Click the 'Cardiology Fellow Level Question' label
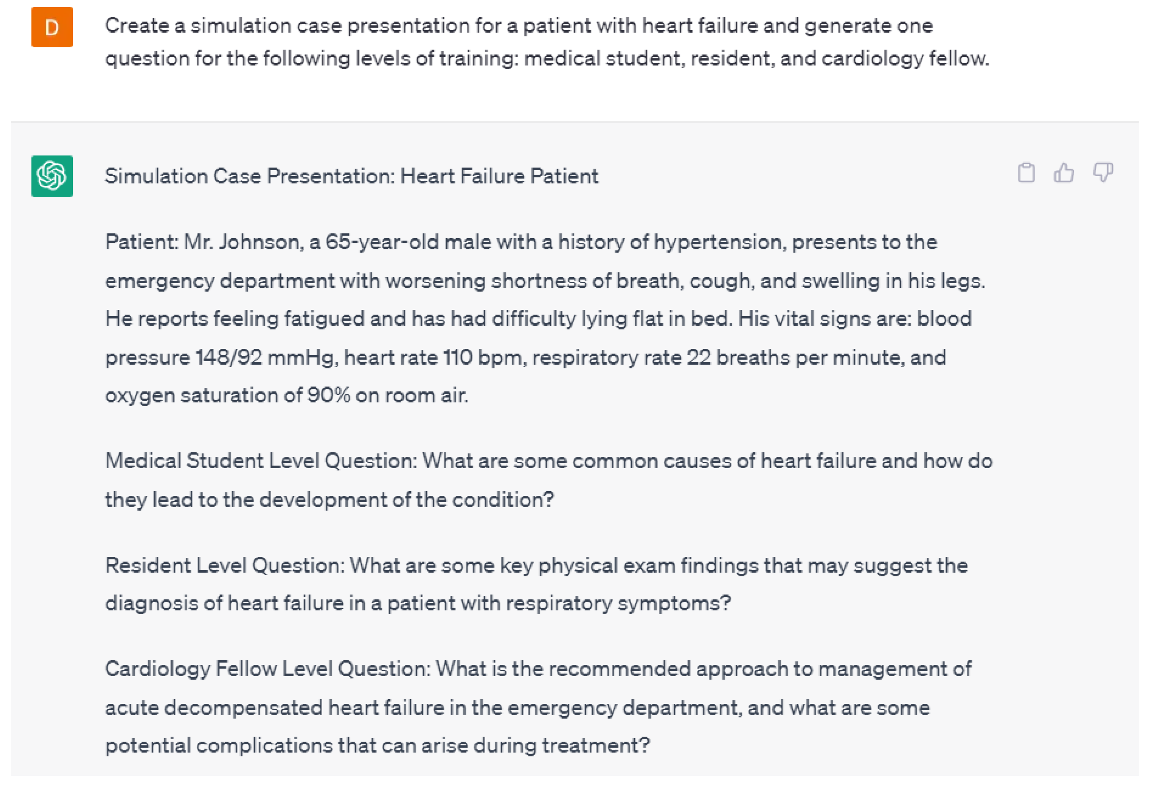 [x=267, y=669]
